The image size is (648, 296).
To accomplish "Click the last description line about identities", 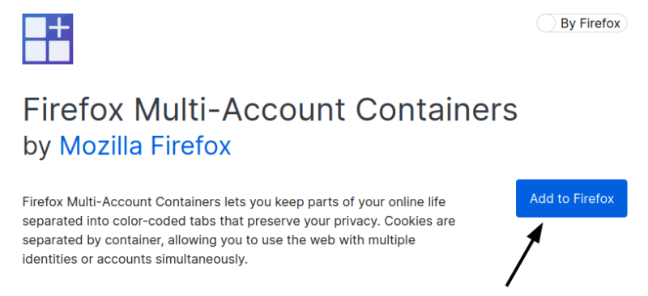I will pos(134,260).
